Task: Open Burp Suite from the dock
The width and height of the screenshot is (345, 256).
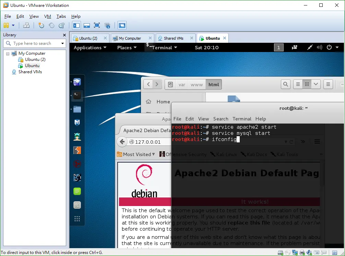Action: (x=77, y=150)
